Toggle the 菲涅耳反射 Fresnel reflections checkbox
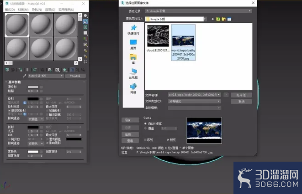The height and width of the screenshot is (194, 302). [9, 111]
